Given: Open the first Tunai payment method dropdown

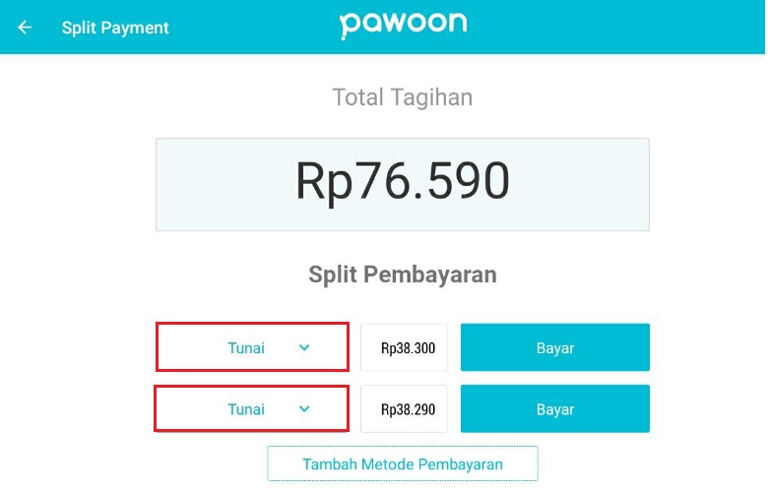Looking at the screenshot, I should [x=252, y=347].
